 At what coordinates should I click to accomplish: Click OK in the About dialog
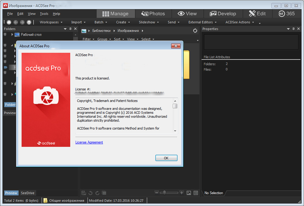(x=166, y=158)
